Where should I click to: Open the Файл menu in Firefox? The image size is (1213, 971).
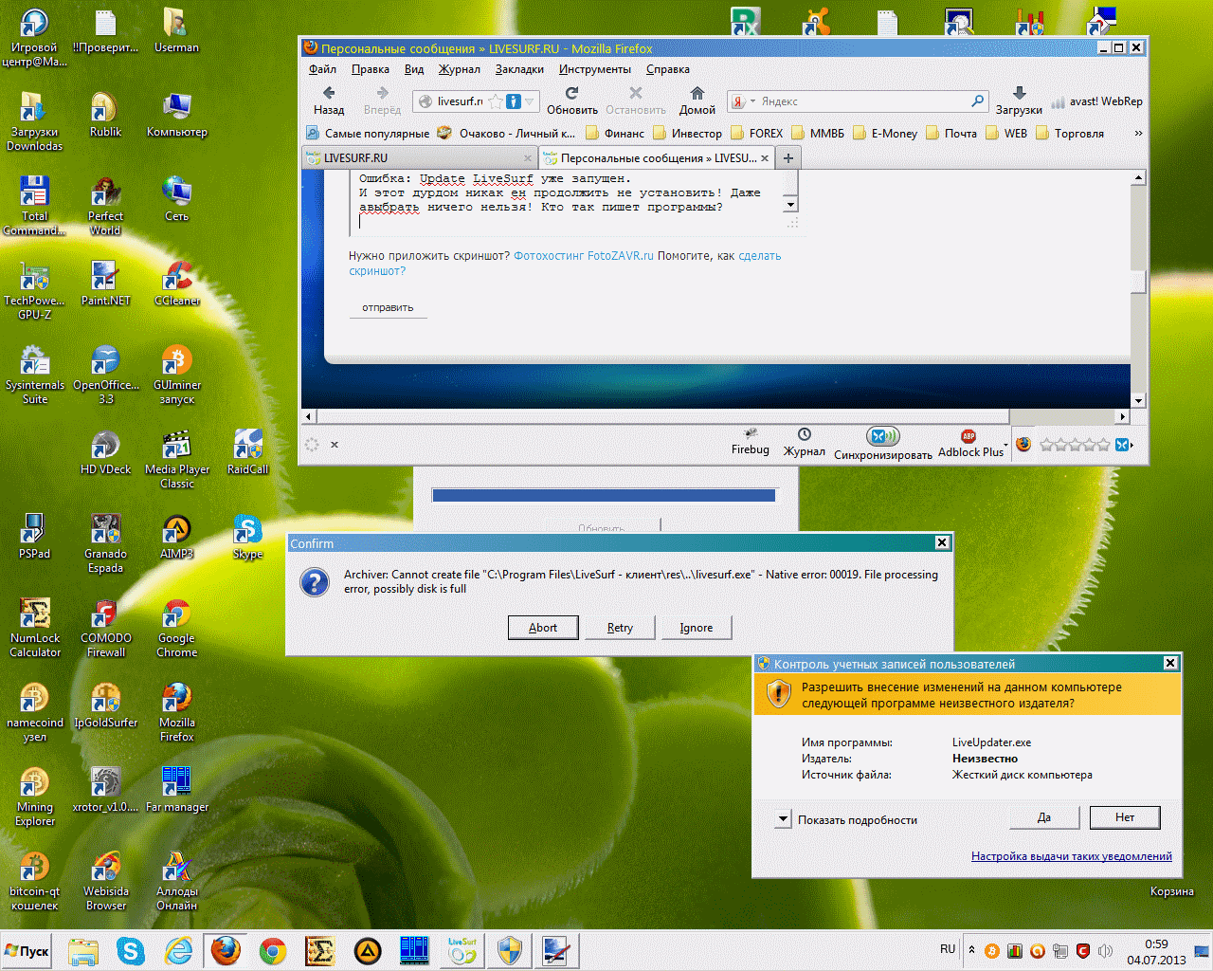(322, 69)
